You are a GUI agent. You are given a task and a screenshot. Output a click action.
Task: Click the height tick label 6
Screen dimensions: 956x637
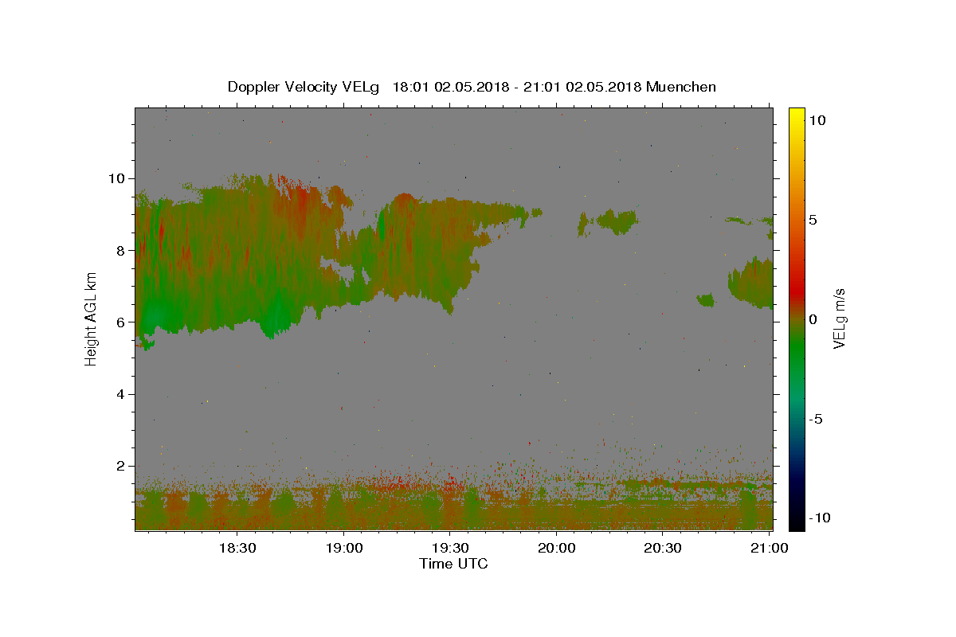pos(123,322)
